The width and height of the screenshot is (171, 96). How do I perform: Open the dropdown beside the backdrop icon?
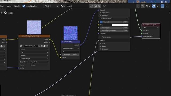(166, 6)
